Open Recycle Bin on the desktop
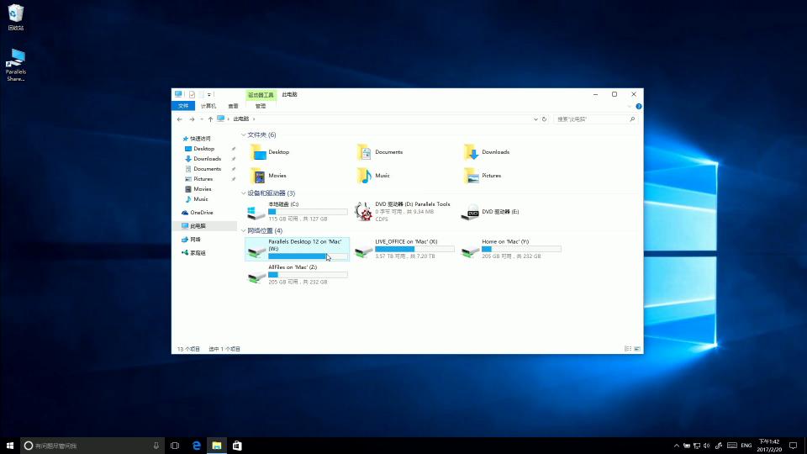This screenshot has width=807, height=454. (x=16, y=14)
